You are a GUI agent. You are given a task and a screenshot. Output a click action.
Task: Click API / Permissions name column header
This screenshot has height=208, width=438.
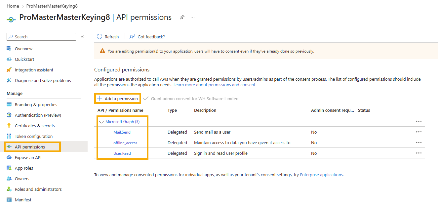point(120,110)
